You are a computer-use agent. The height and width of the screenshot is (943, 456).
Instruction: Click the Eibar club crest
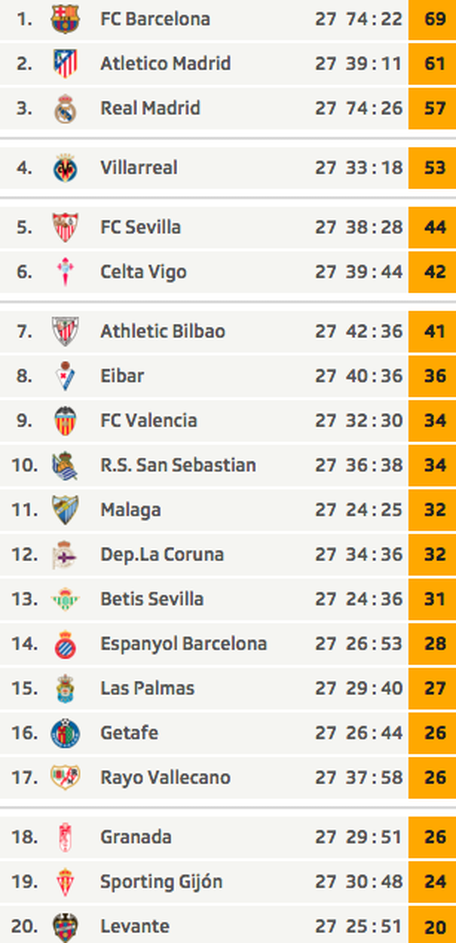tap(65, 376)
